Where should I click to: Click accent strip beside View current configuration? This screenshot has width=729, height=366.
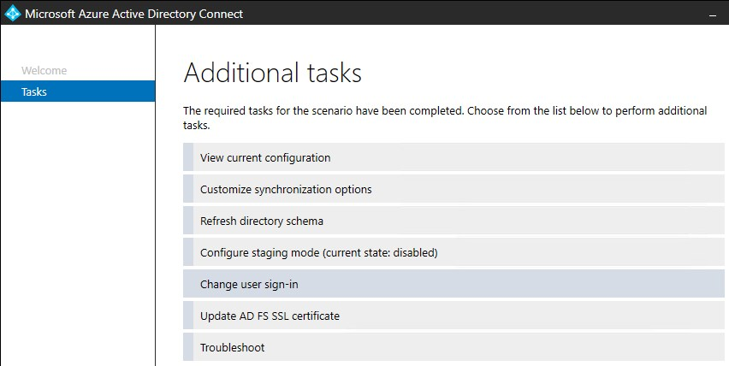pos(188,157)
